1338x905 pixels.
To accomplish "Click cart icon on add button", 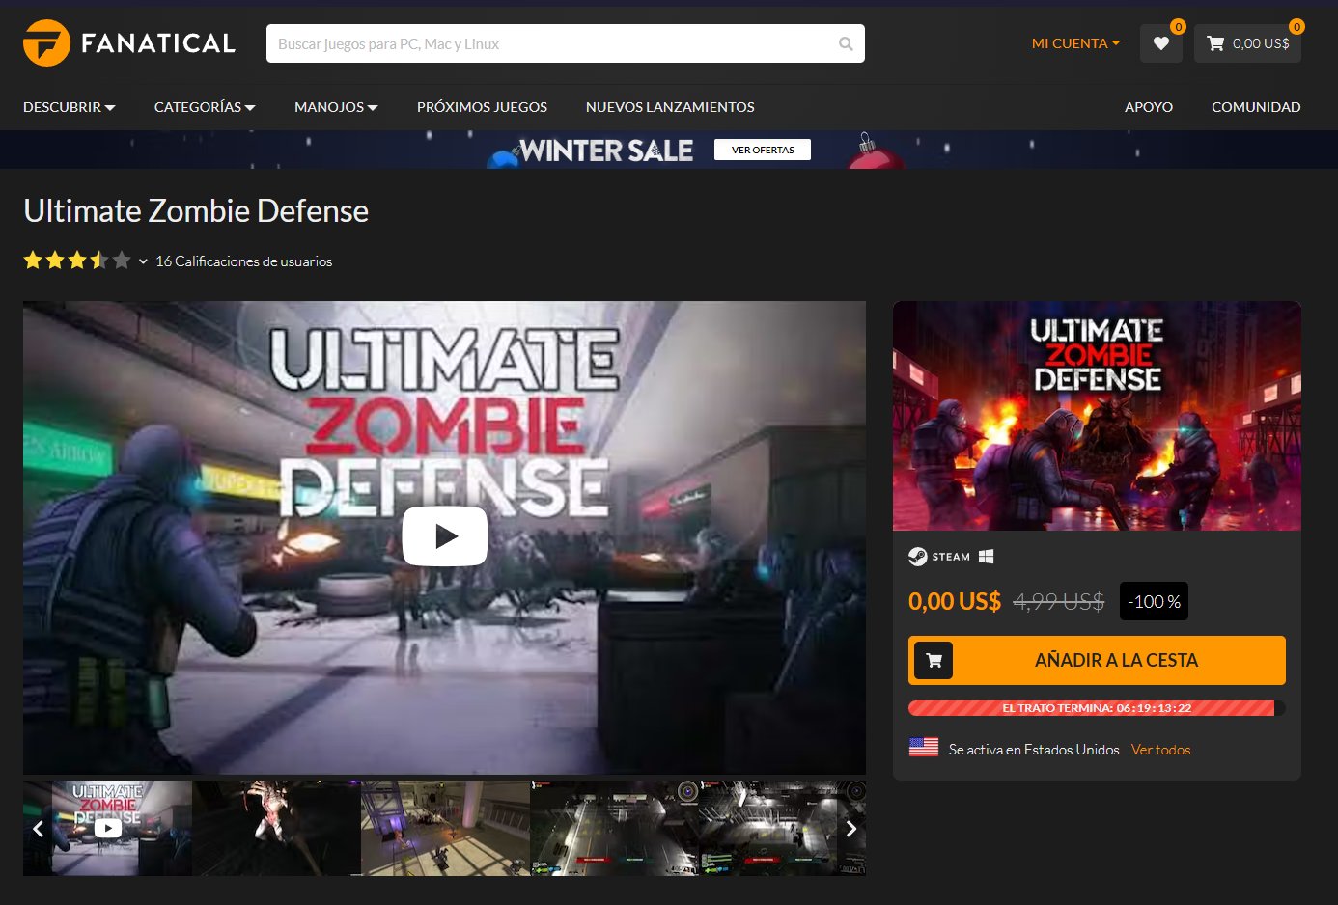I will (934, 661).
